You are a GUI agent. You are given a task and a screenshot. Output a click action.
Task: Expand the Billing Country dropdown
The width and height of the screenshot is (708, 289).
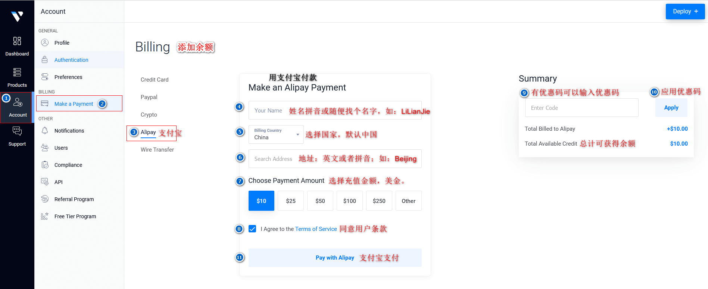point(276,134)
